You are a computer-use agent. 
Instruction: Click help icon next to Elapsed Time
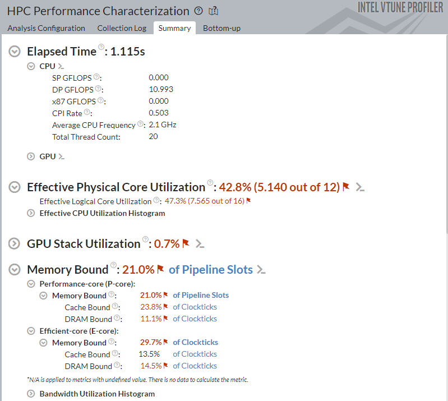pos(101,48)
